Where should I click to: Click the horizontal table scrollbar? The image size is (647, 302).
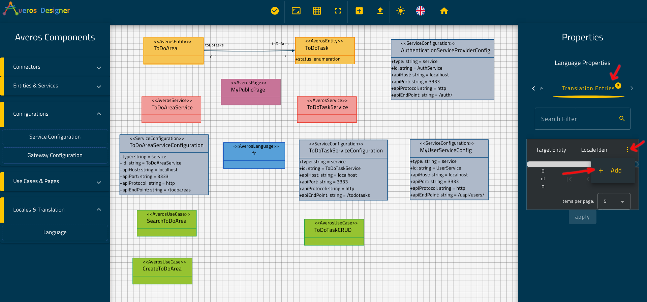(559, 164)
